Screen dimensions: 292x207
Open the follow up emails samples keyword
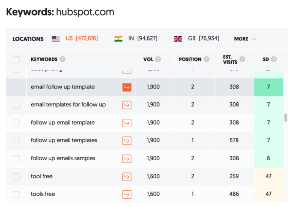pyautogui.click(x=63, y=158)
